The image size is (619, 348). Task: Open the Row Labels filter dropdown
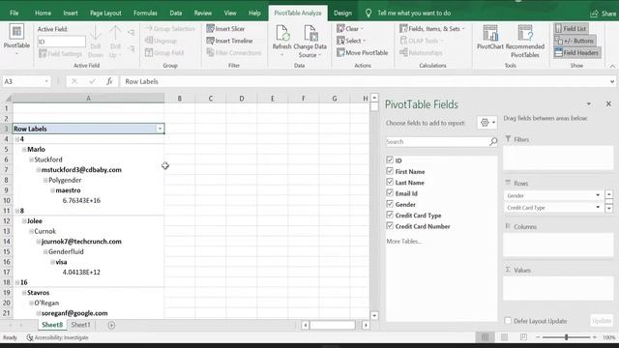(160, 129)
